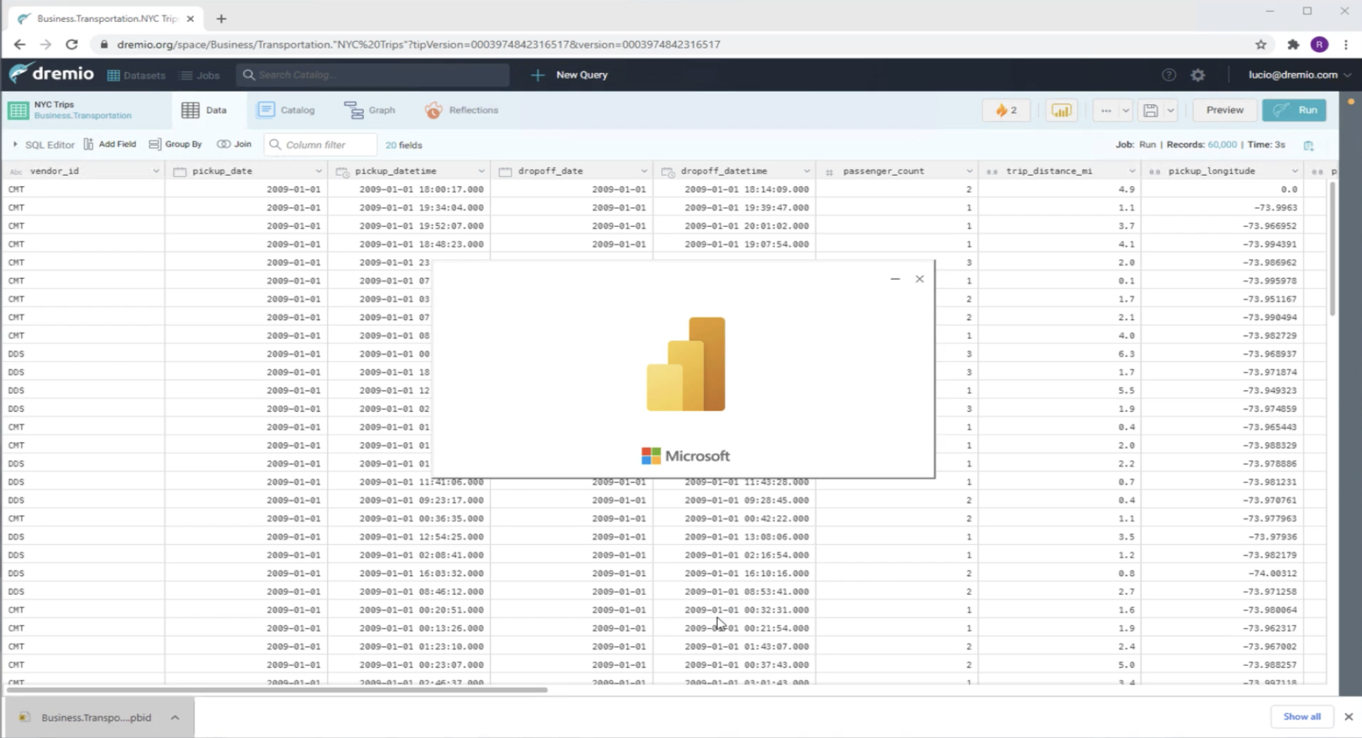Click the Reflections flame icon showing 2

(1004, 110)
